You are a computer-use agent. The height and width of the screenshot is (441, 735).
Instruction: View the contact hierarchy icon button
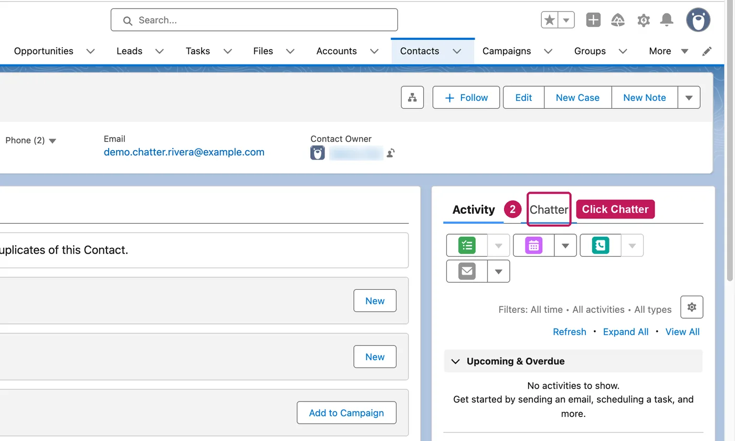tap(412, 98)
